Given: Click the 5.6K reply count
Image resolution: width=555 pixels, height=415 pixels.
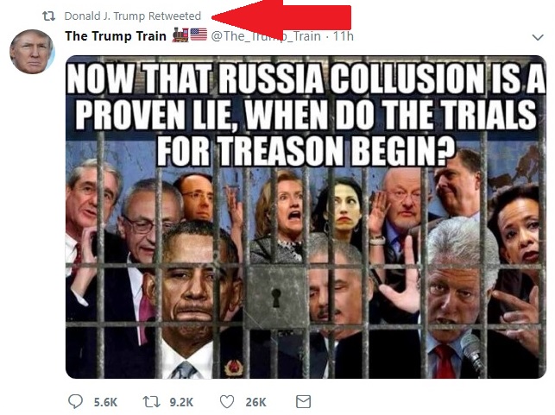Looking at the screenshot, I should point(105,402).
